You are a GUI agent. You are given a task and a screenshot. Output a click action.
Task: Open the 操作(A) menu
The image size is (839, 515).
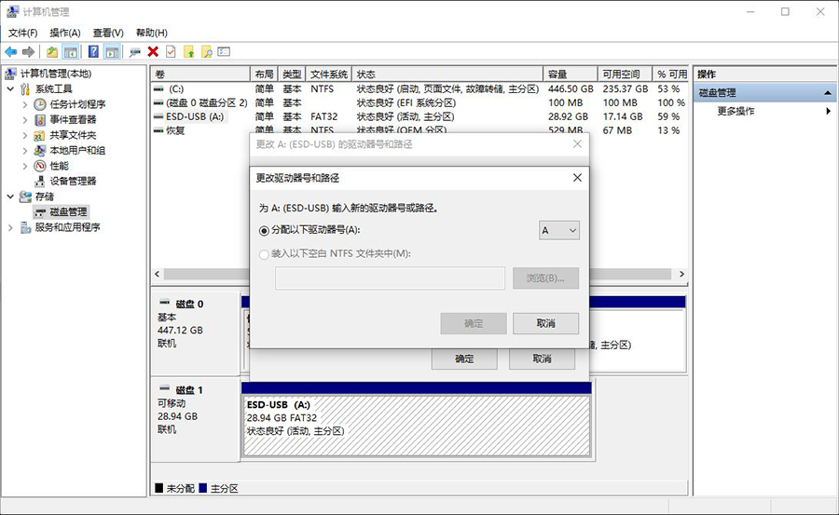(64, 33)
